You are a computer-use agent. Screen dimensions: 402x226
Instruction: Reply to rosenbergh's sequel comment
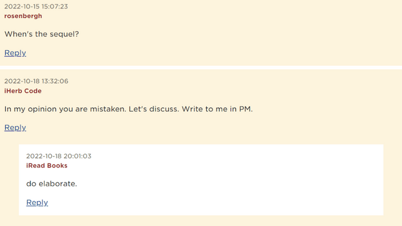coord(15,53)
